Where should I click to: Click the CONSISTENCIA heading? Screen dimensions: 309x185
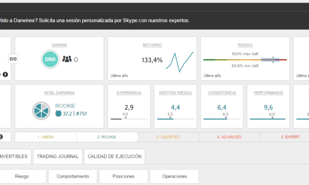coord(222,92)
